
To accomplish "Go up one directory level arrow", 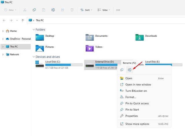I will coord(23,20).
